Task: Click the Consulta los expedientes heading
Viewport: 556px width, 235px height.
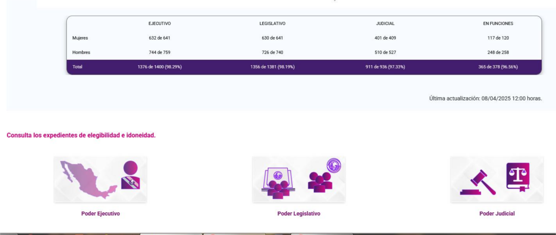Action: click(81, 135)
